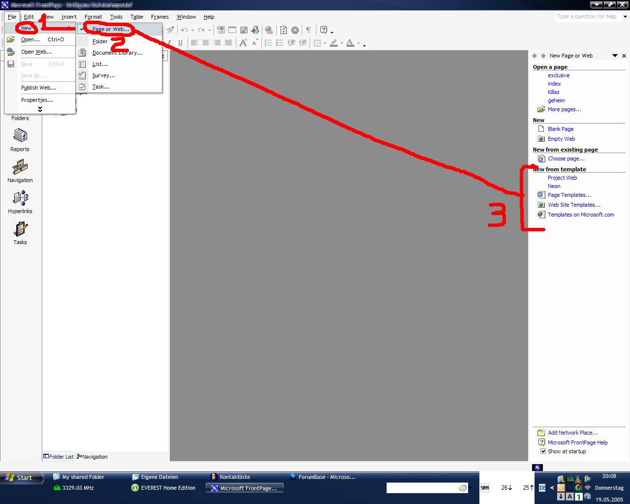630x504 pixels.
Task: Click the Blank Page link
Action: (x=561, y=129)
